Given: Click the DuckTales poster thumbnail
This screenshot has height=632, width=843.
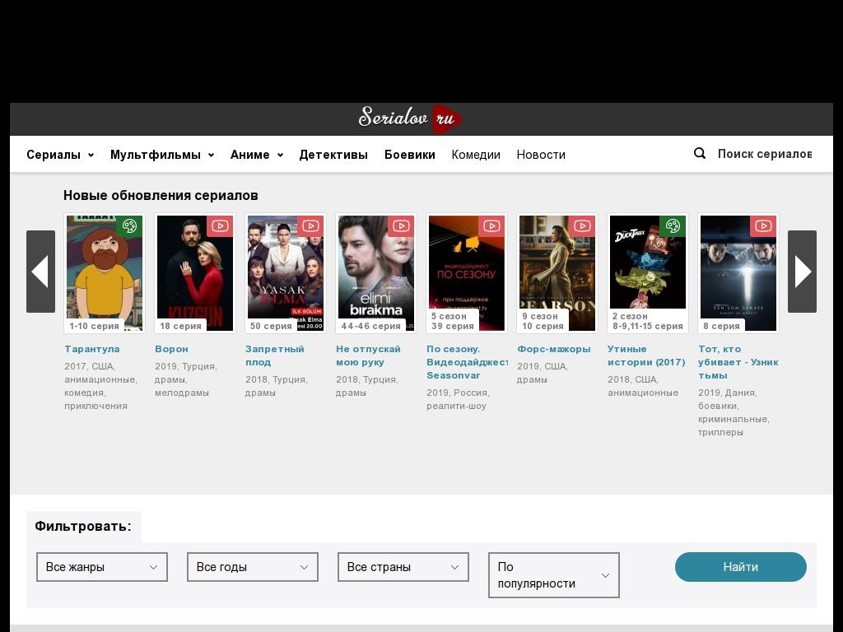Looking at the screenshot, I should [648, 273].
